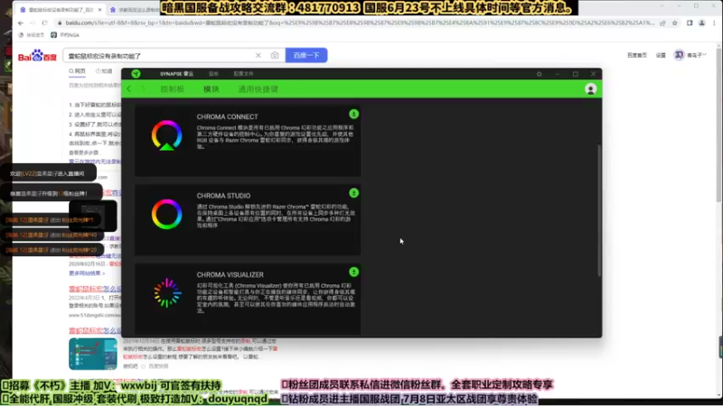
Task: Download the Chroma Visualizer module
Action: [353, 272]
